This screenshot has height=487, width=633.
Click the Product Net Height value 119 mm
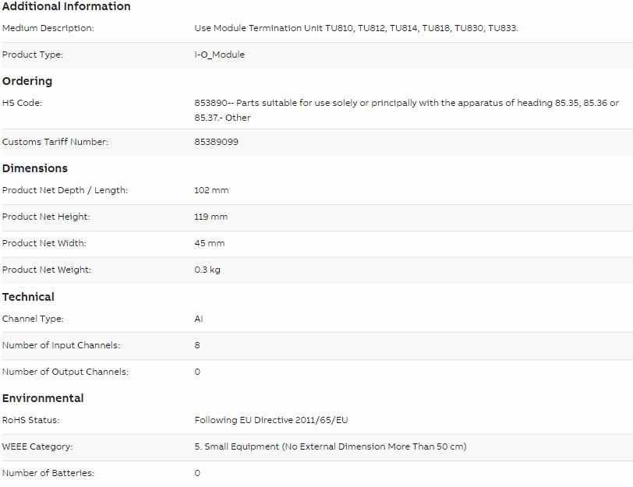tap(211, 217)
